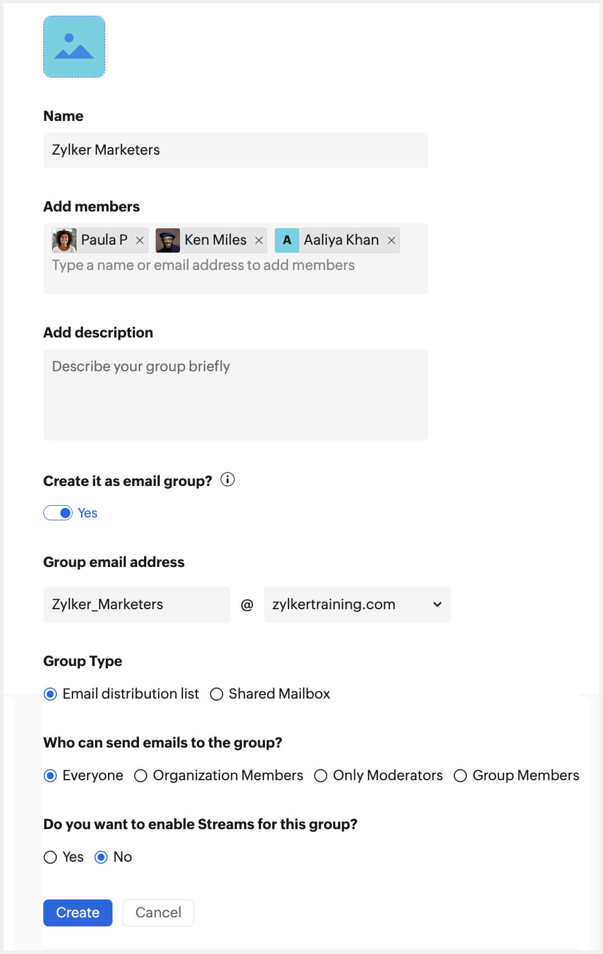
Task: Toggle off the email group switch
Action: point(57,512)
